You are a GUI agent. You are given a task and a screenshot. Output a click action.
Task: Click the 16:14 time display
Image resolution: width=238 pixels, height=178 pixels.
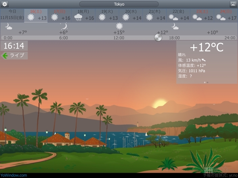tap(14, 46)
